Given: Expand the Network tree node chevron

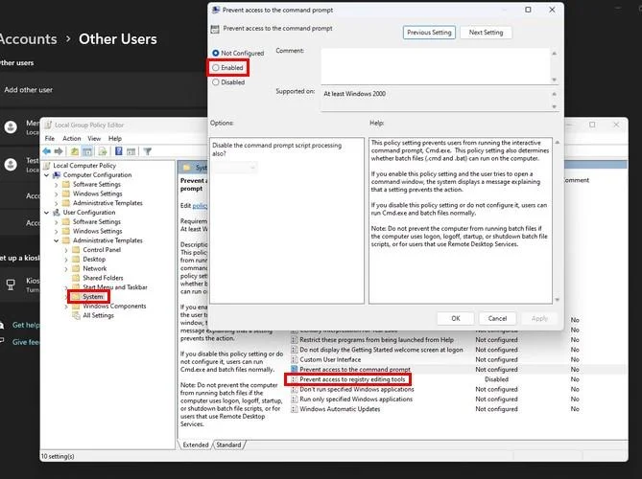Looking at the screenshot, I should (66, 268).
